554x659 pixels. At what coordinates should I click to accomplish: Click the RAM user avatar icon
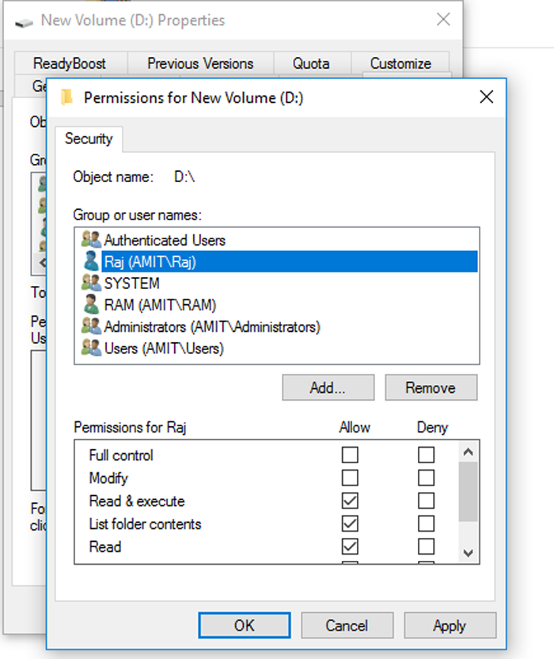point(91,304)
